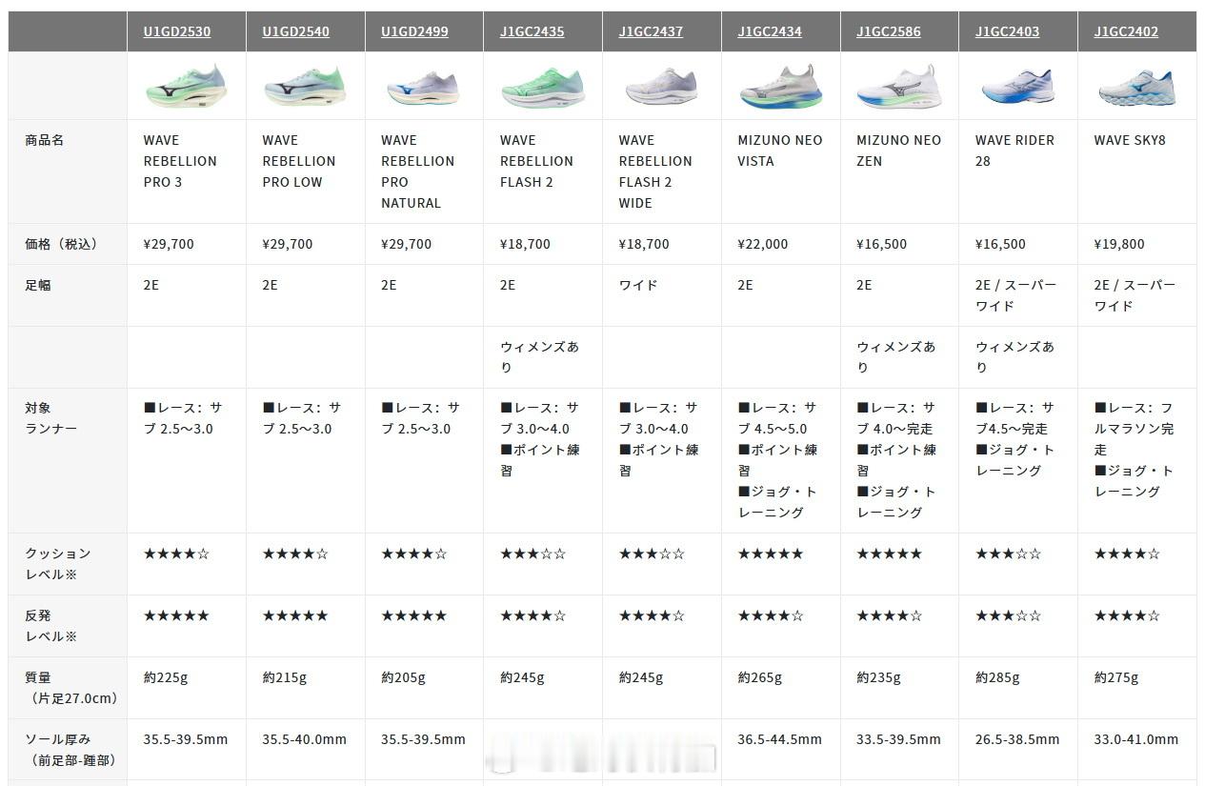The height and width of the screenshot is (786, 1205).
Task: Select the 足幅 row header
Action: 68,295
